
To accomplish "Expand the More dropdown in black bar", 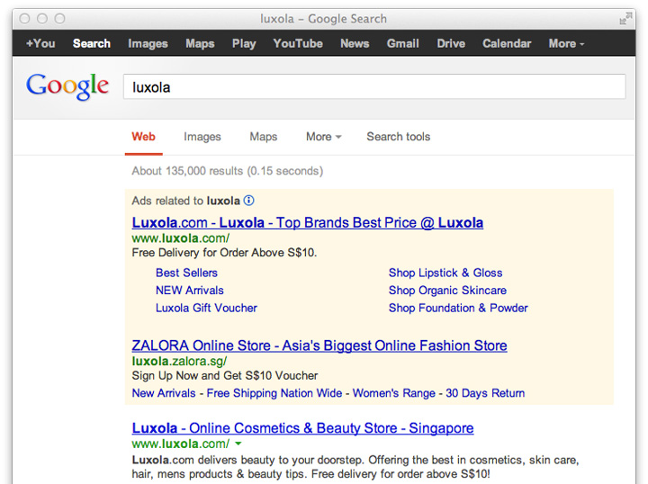I will (x=566, y=43).
